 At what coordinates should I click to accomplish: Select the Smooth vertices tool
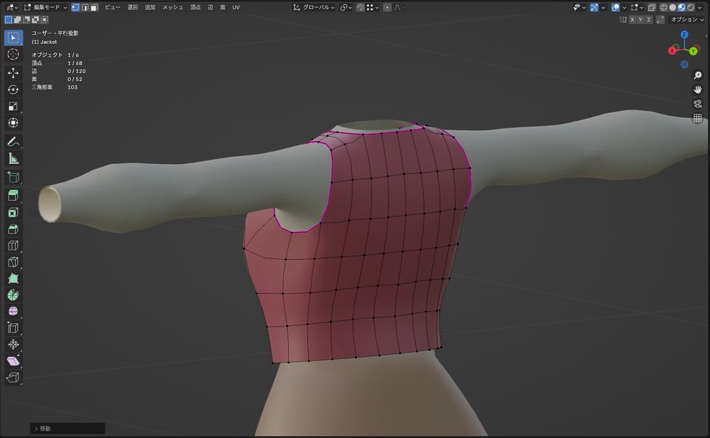(x=13, y=311)
